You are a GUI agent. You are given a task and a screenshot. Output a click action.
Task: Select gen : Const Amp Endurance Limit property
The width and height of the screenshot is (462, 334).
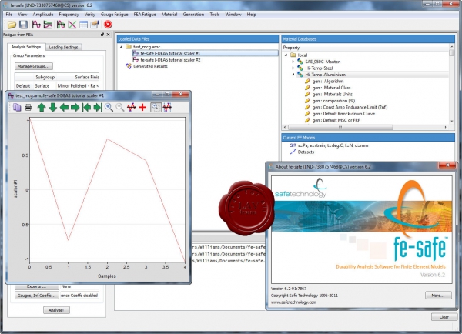[346, 107]
